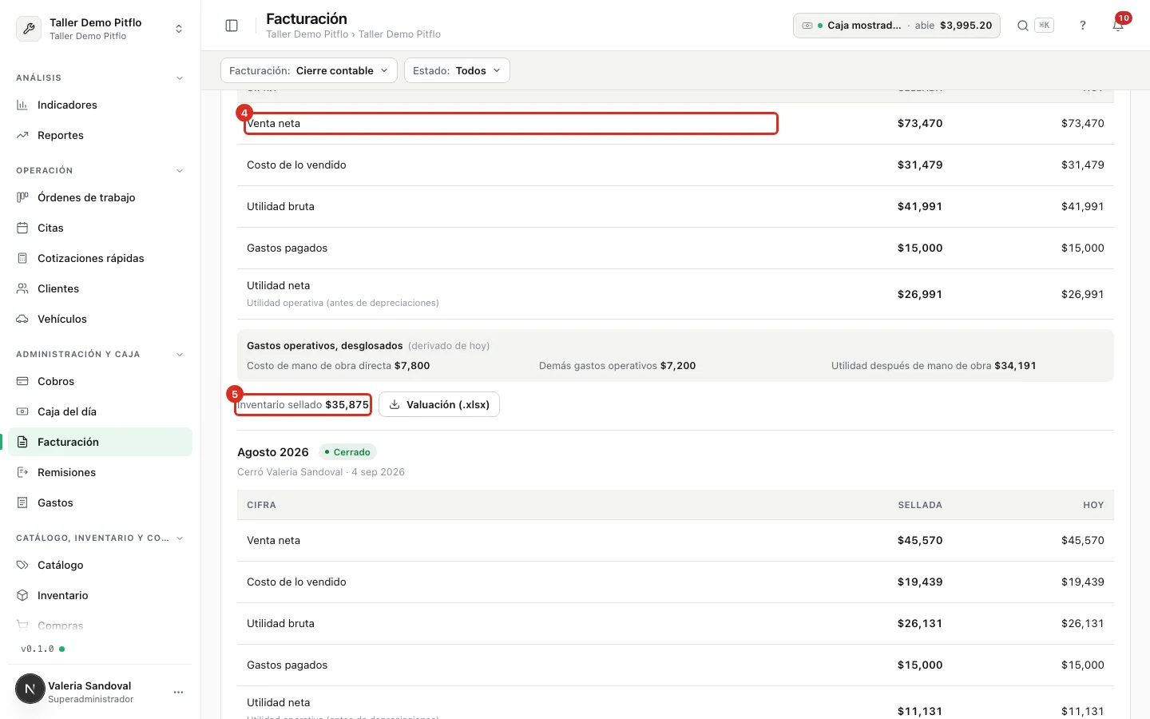
Task: Click the Agosto 2026 heading
Action: pos(273,452)
